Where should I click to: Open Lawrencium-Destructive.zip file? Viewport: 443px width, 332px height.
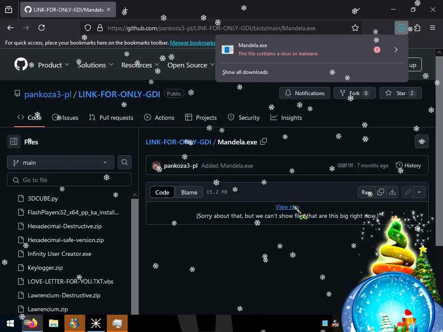(64, 295)
